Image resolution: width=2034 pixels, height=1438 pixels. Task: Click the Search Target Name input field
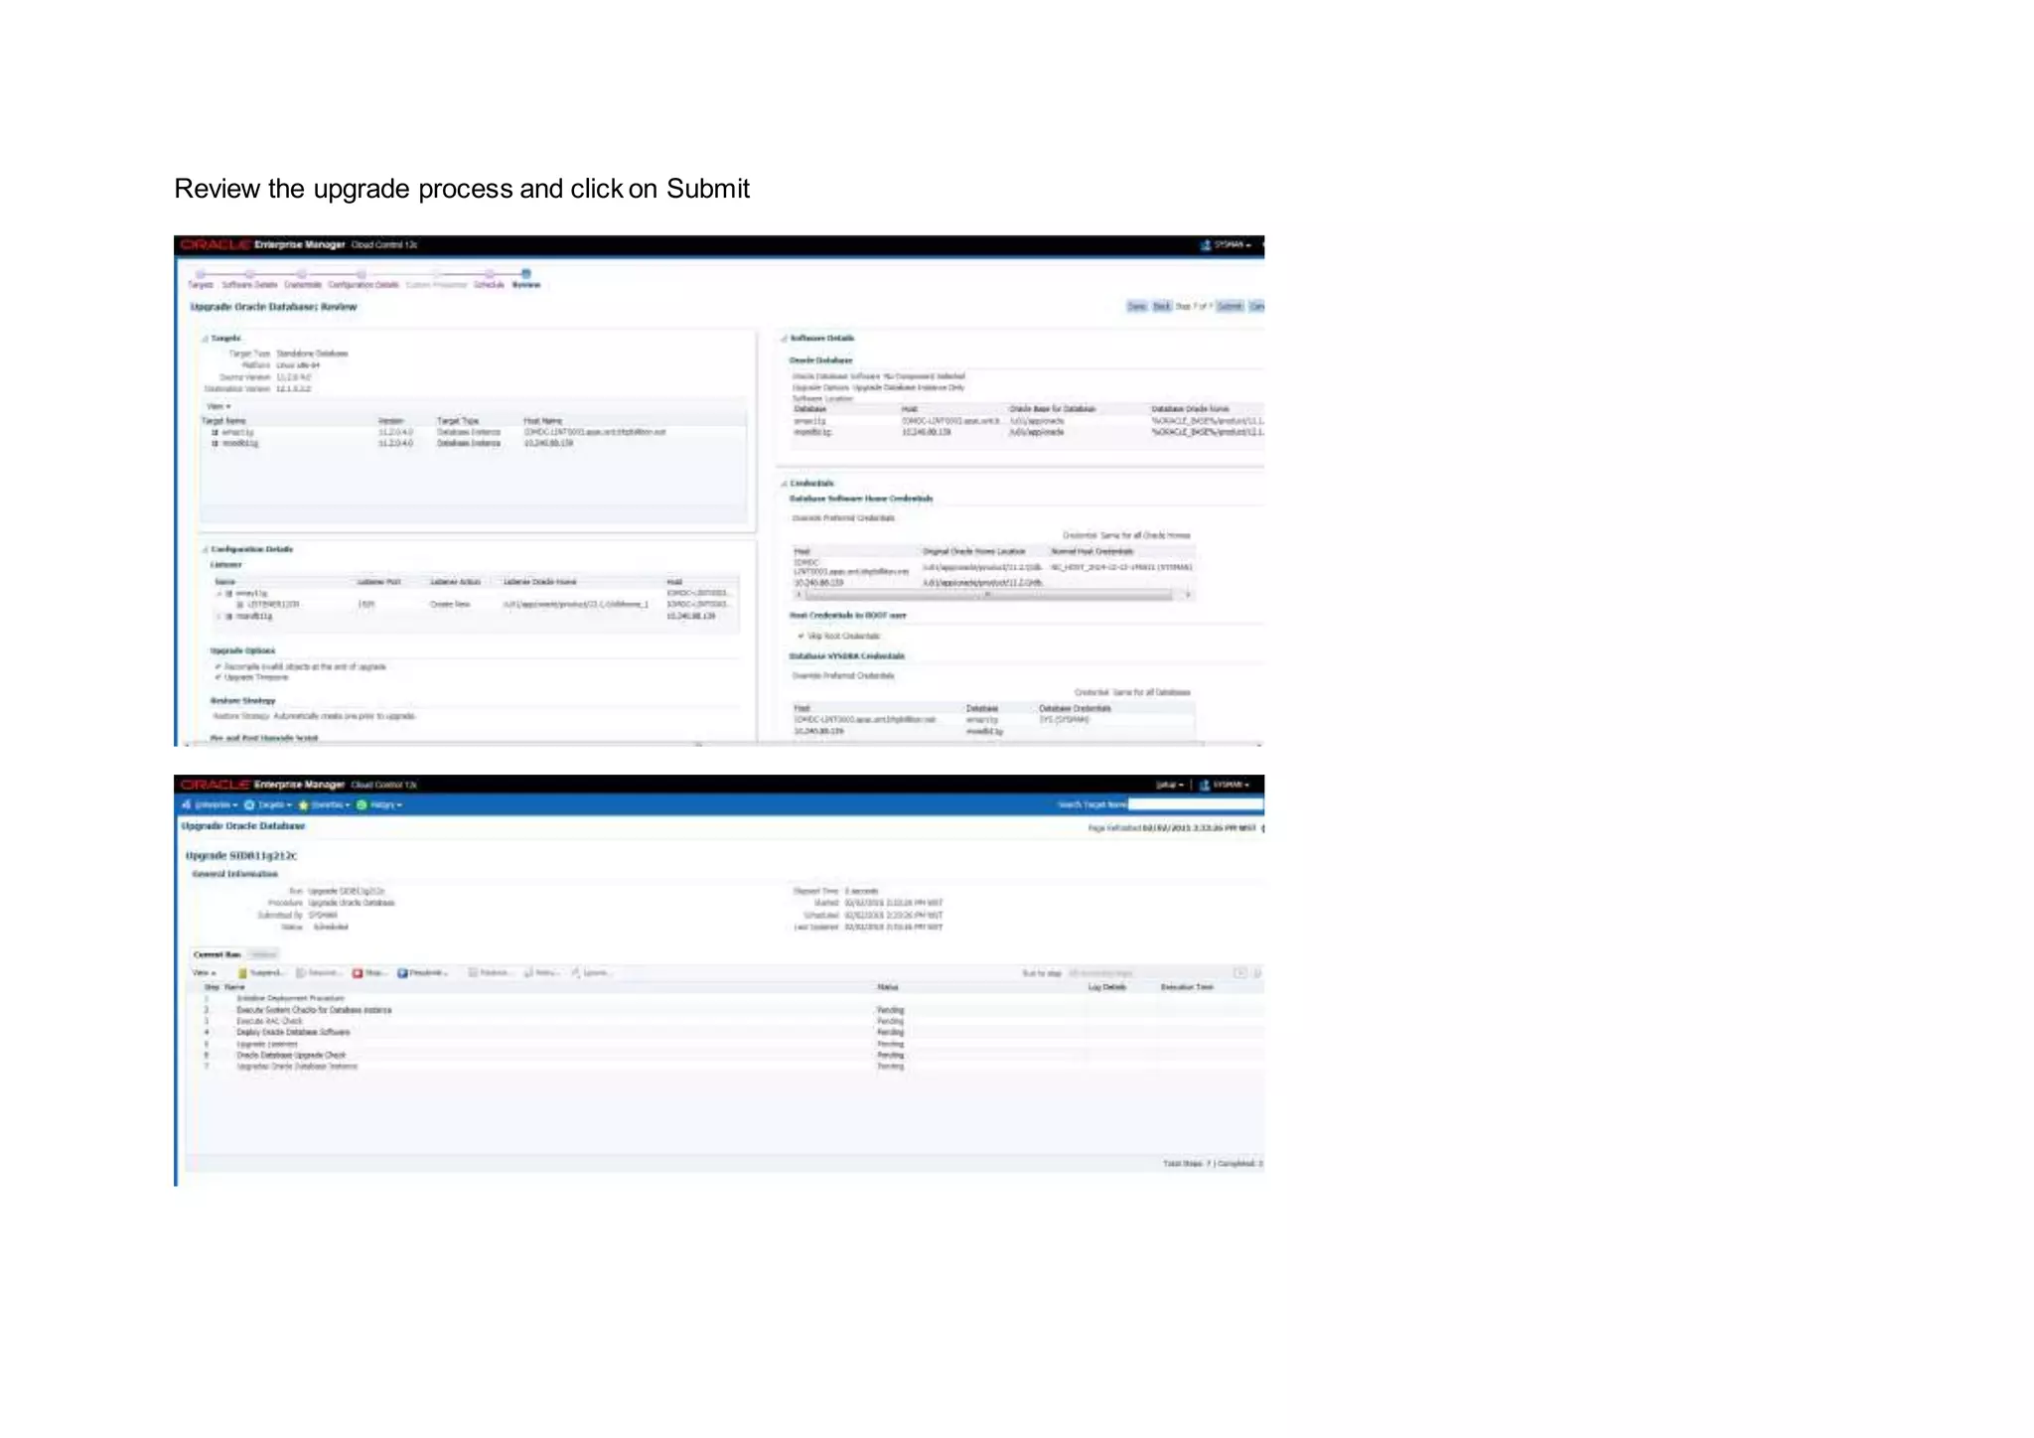(1196, 804)
